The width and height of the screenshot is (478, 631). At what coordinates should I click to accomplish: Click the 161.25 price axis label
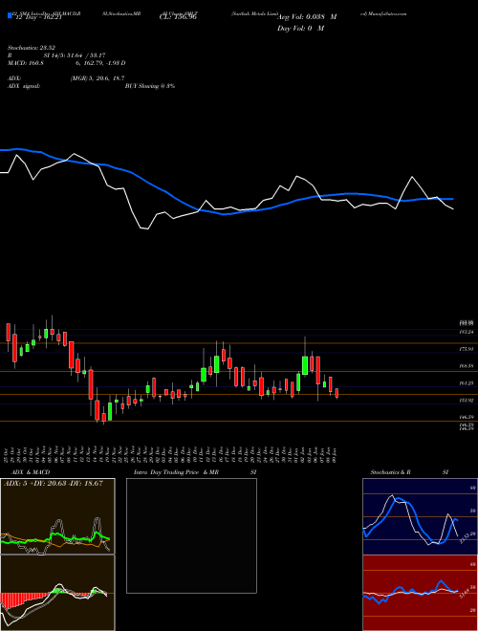pos(467,383)
